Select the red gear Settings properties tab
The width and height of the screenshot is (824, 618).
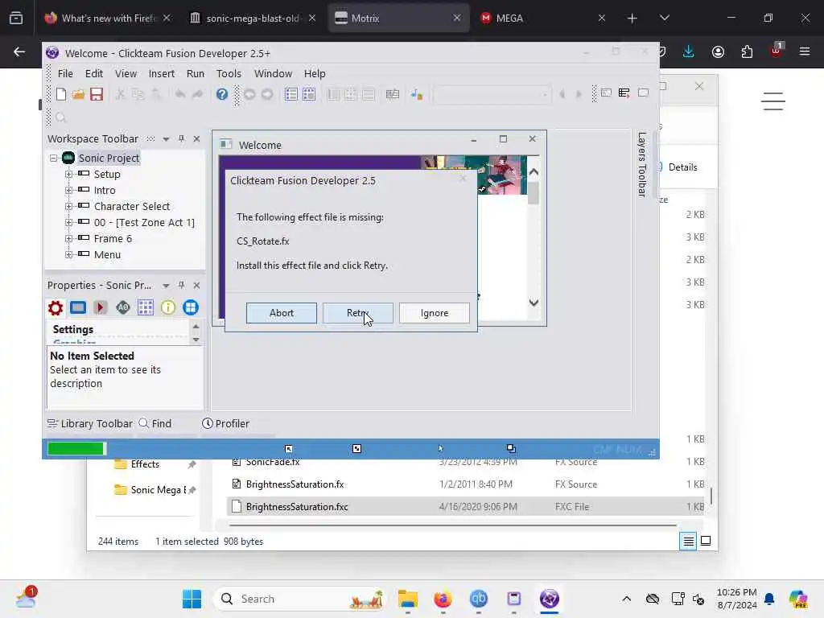[x=56, y=307]
